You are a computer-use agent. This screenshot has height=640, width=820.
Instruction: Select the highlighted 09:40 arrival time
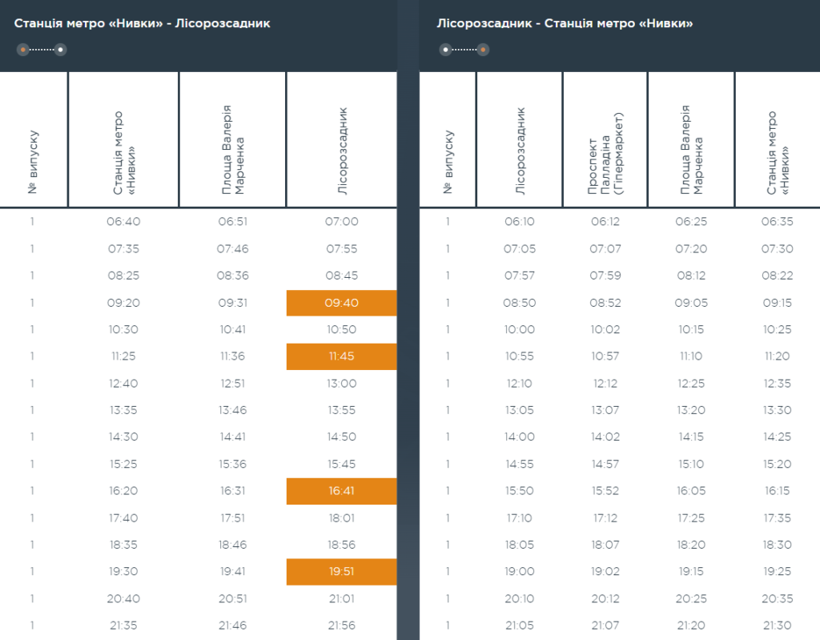tap(341, 303)
